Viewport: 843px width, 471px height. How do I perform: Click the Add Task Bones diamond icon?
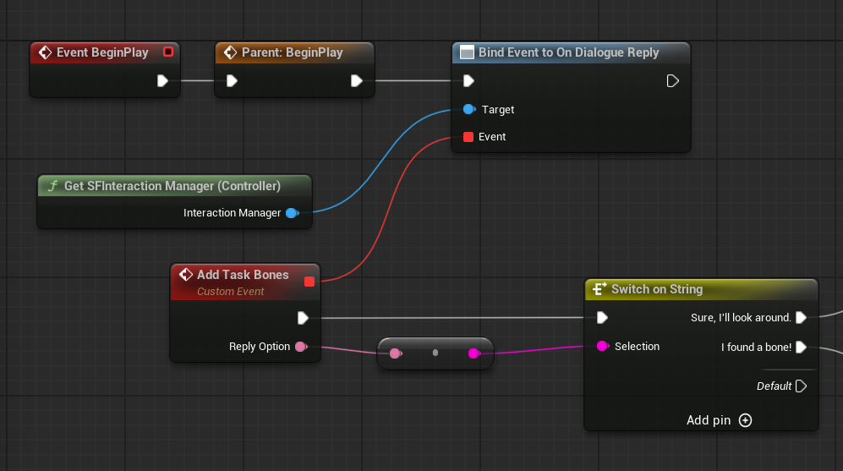[x=186, y=275]
